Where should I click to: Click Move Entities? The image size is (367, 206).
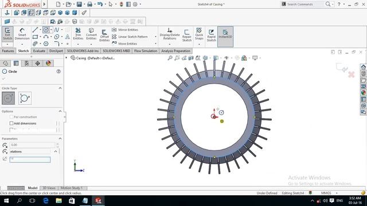pos(124,43)
